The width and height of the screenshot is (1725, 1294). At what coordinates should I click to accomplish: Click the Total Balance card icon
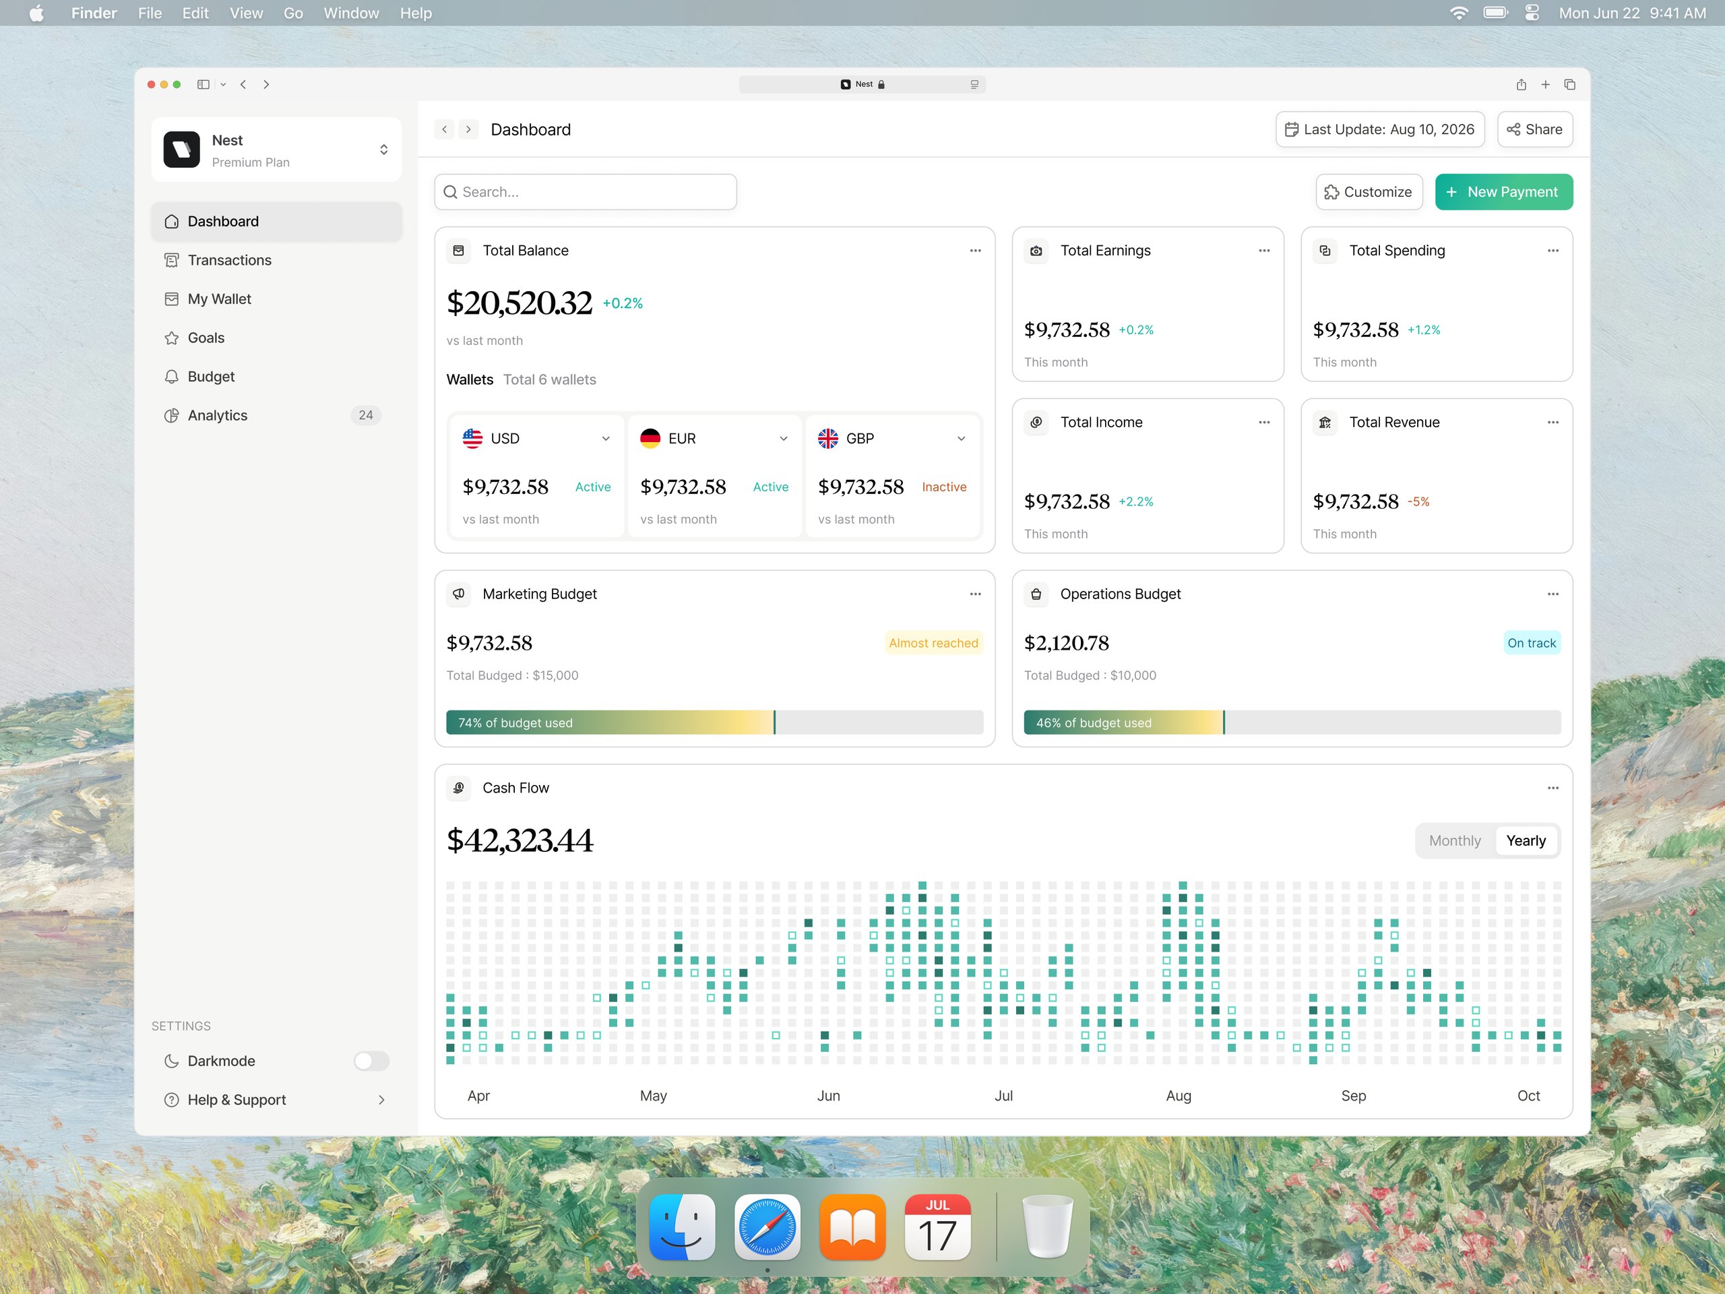459,251
